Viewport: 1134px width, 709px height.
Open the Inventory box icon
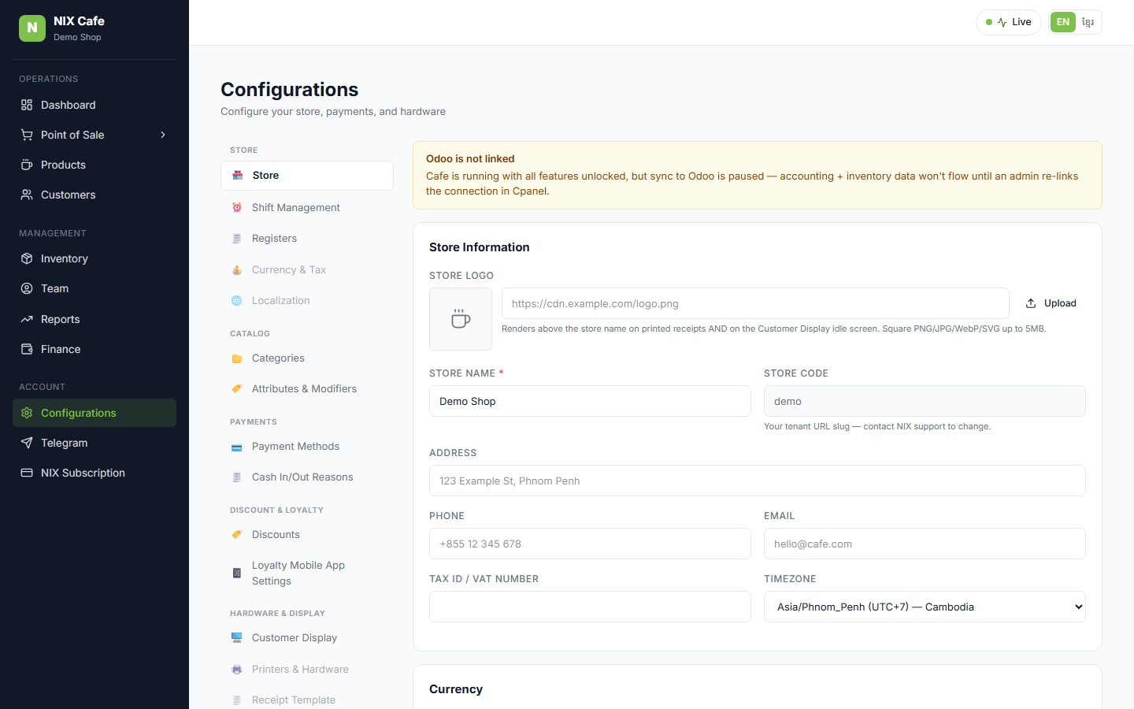pyautogui.click(x=27, y=258)
